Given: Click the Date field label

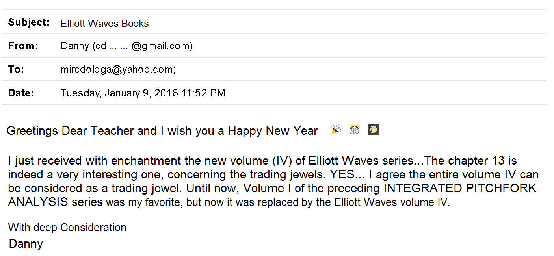Looking at the screenshot, I should pos(21,93).
